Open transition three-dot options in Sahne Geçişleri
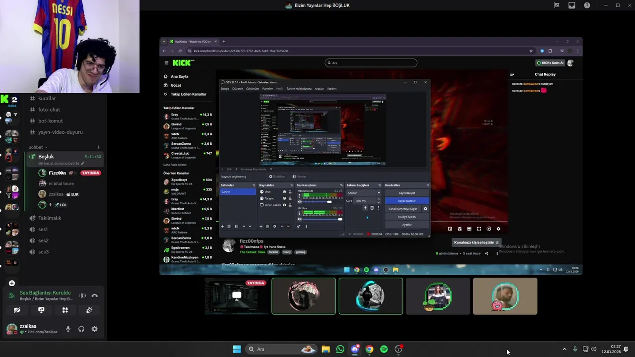 point(379,208)
